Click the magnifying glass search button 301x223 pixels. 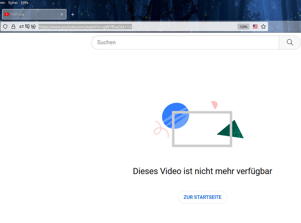pos(290,43)
